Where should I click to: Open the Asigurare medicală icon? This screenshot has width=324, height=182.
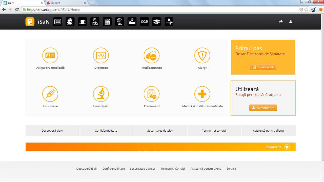(x=50, y=56)
